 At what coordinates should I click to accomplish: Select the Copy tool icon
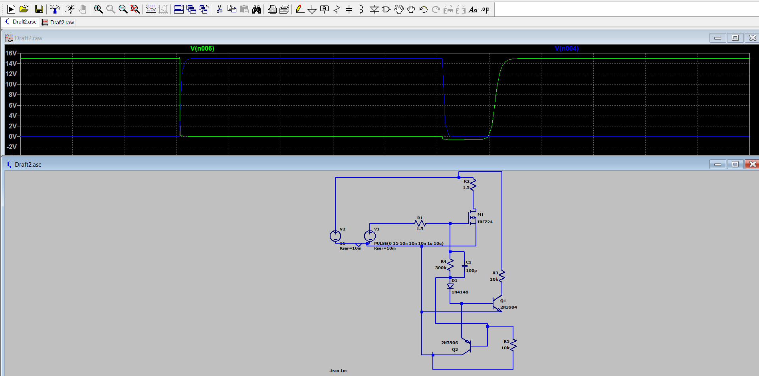232,9
